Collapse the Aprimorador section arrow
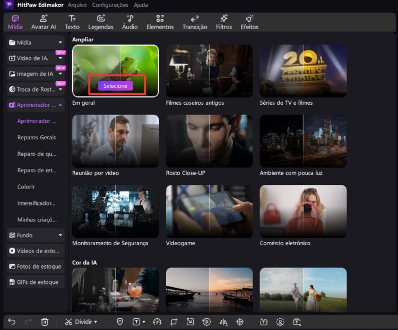Viewport: 398px width, 330px height. (60, 105)
